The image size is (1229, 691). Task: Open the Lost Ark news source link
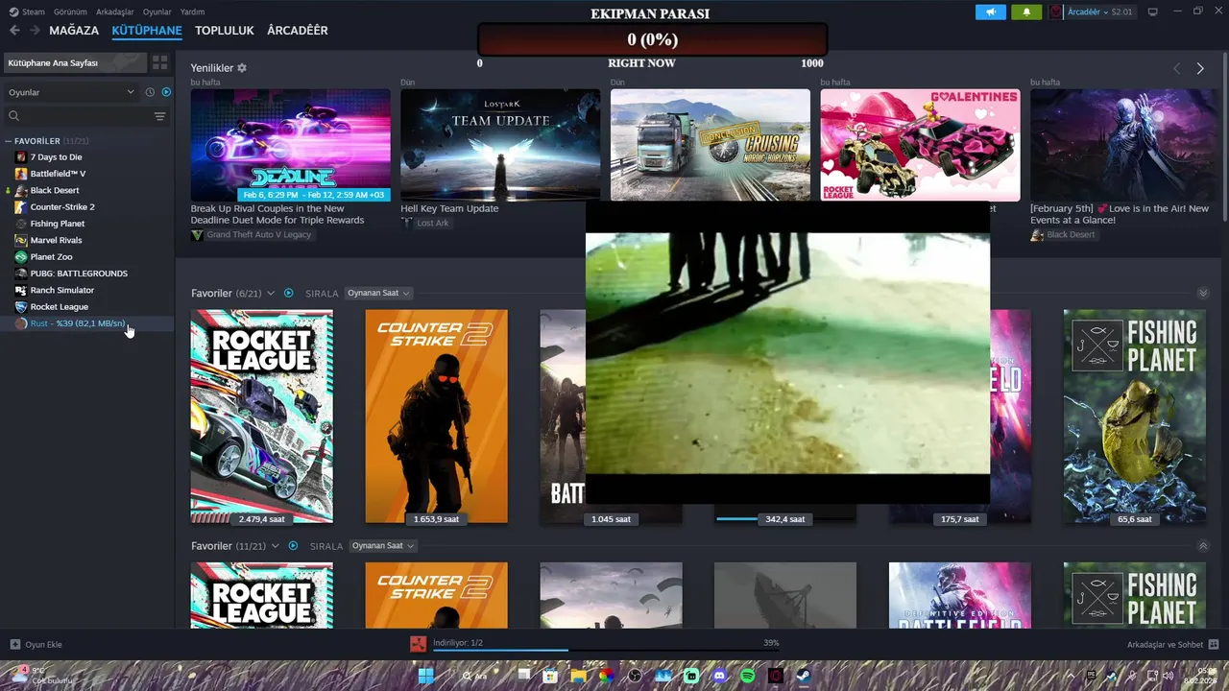click(x=432, y=223)
